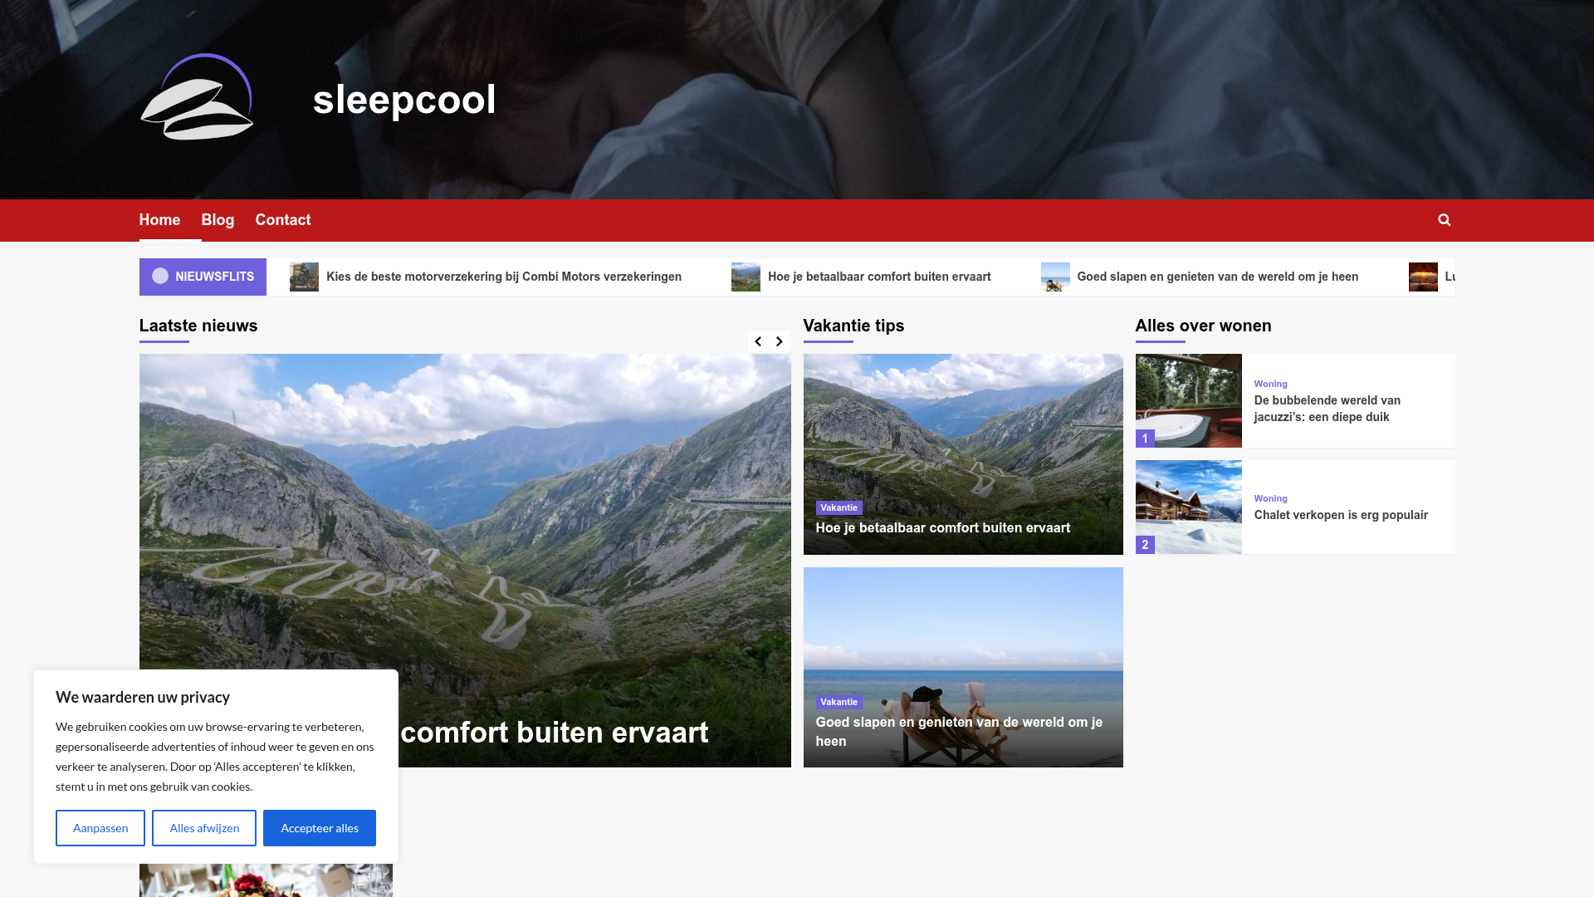Image resolution: width=1594 pixels, height=897 pixels.
Task: Open the Contact menu item
Action: [x=283, y=220]
